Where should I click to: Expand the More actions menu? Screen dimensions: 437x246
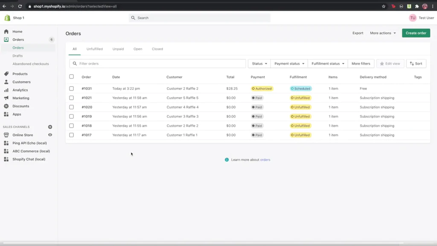pyautogui.click(x=382, y=33)
